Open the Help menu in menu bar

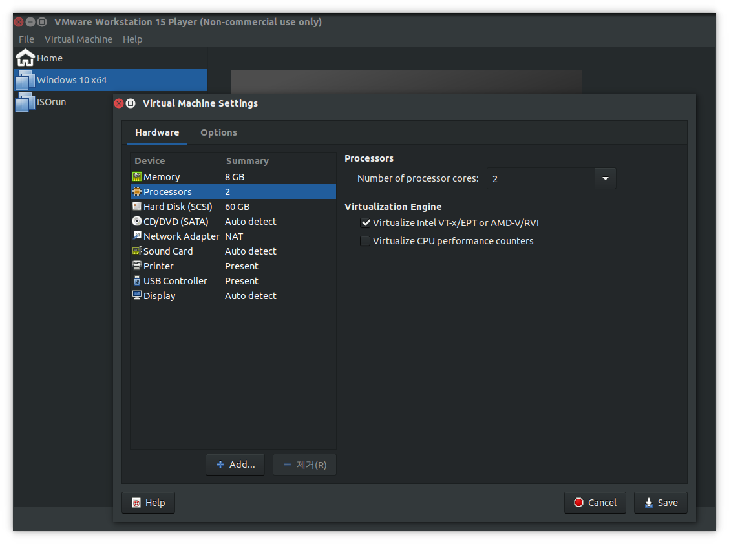132,39
